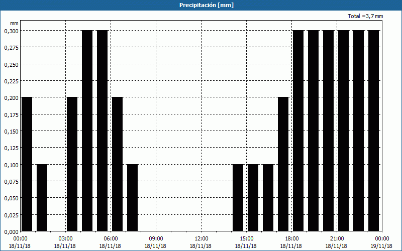Click the 0,000 y-axis value

11,232
